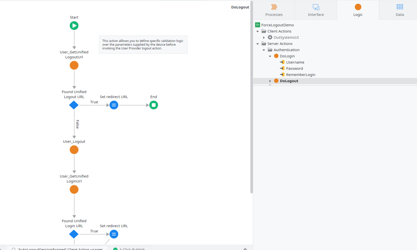
Task: Click the Client Actions folder icon
Action: pyautogui.click(x=264, y=31)
